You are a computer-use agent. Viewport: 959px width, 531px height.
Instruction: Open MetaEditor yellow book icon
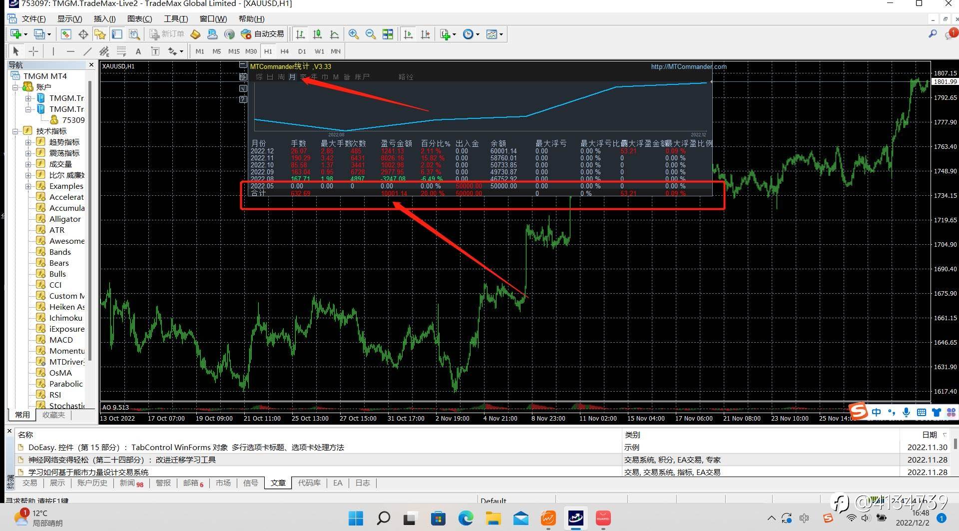pyautogui.click(x=196, y=34)
